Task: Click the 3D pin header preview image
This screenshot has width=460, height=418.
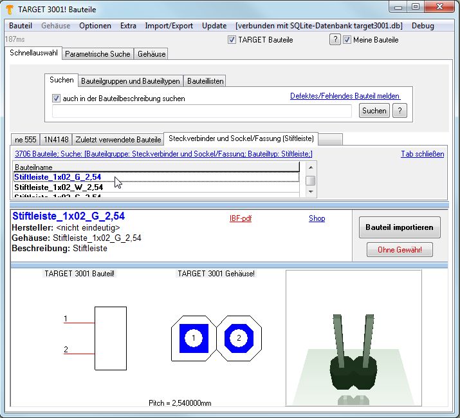Action: click(x=353, y=337)
